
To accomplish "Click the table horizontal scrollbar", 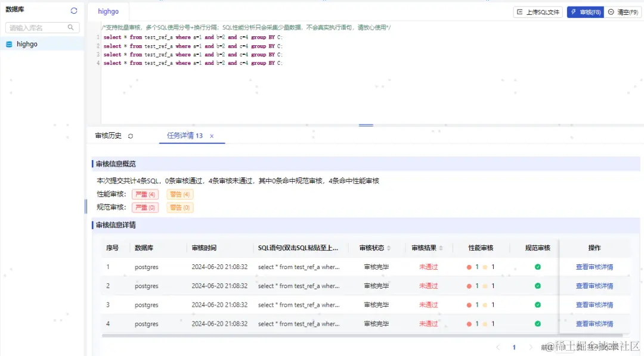I will tap(363, 336).
